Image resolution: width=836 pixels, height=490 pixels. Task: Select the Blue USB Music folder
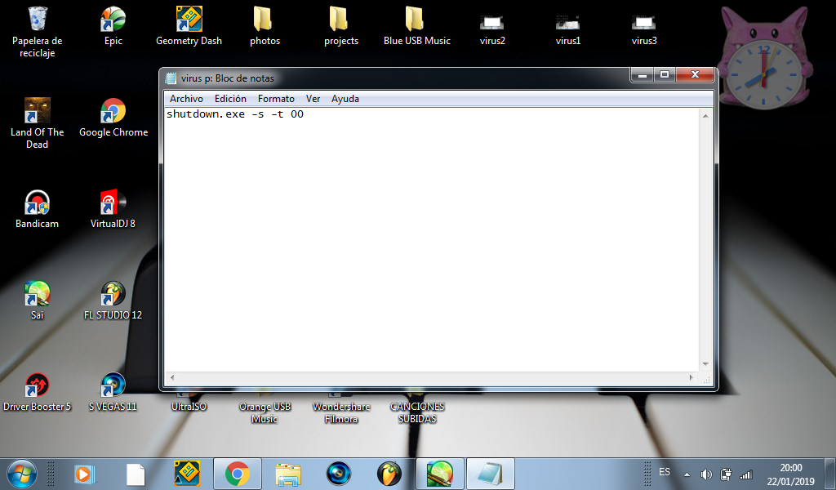(x=417, y=27)
